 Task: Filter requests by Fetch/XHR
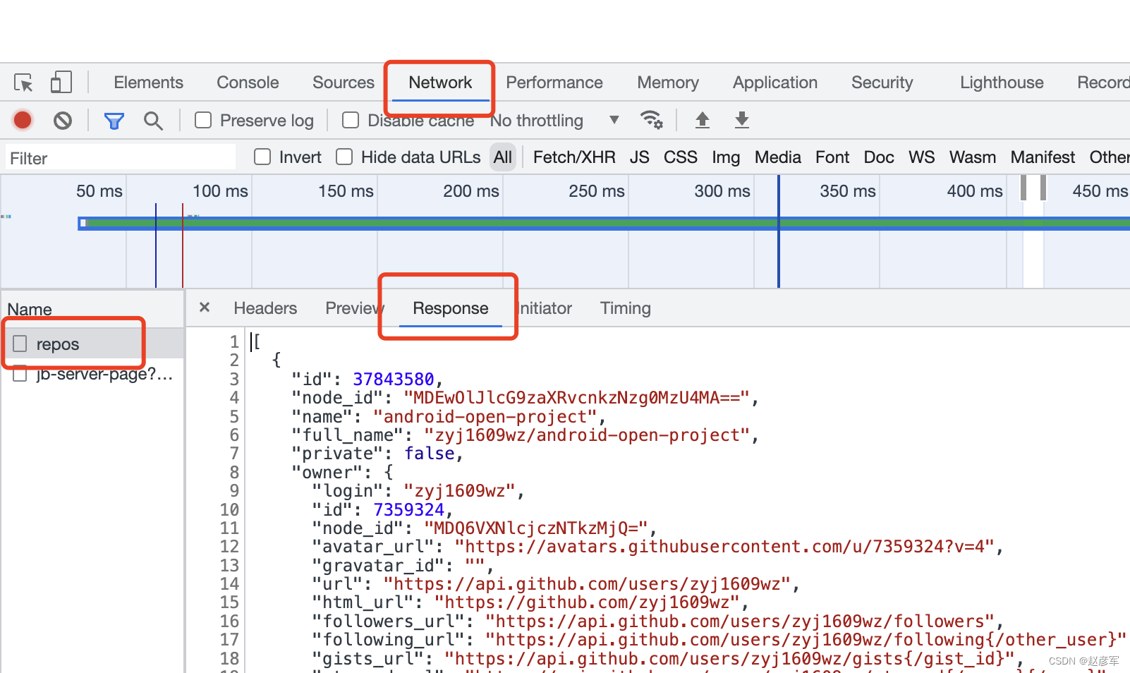tap(574, 157)
